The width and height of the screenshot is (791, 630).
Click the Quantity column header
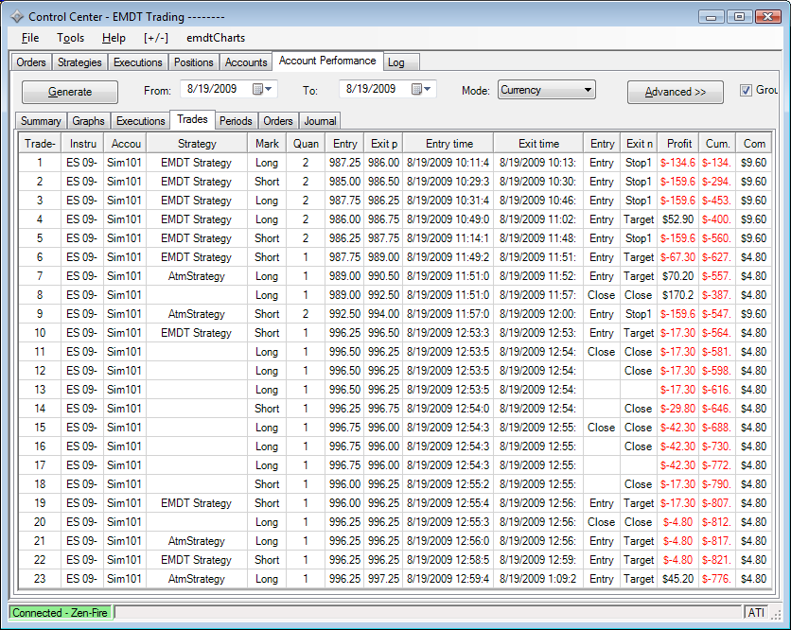(306, 144)
